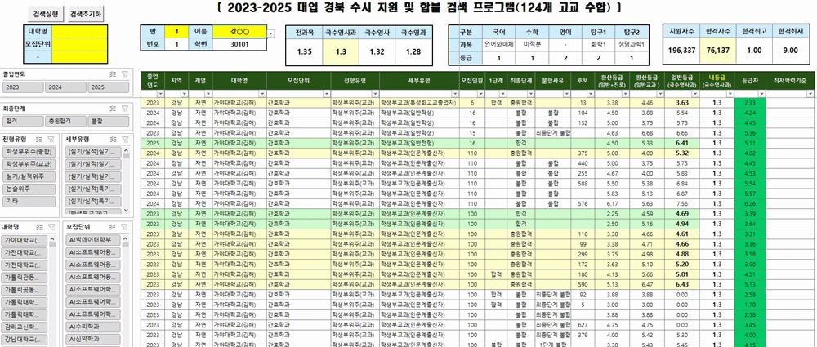Toggle multi-select in 졸업연도 slicer
The height and width of the screenshot is (347, 817).
click(113, 74)
